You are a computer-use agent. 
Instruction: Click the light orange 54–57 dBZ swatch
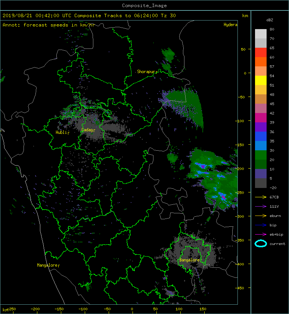(x=261, y=71)
